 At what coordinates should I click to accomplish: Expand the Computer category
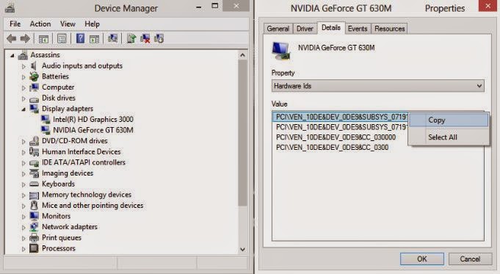click(23, 87)
